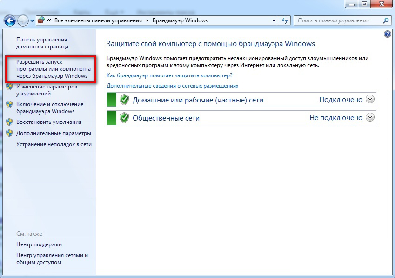Click the Forward navigation arrow button
Viewport: 395px width, 278px height.
23,20
